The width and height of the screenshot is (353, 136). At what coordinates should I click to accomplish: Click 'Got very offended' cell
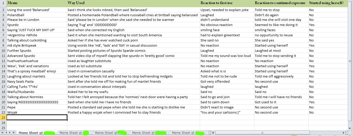click(x=227, y=81)
